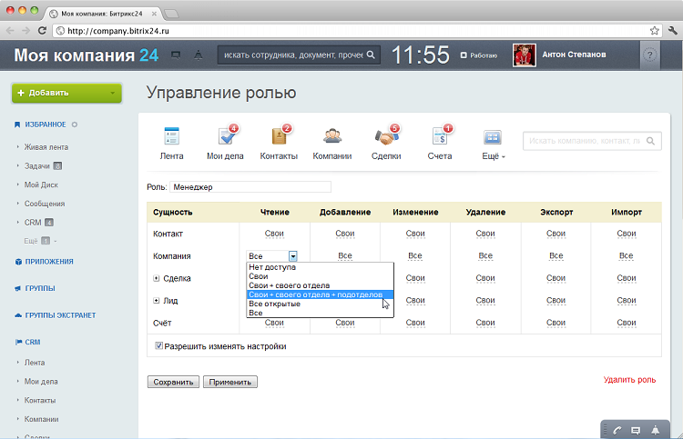Open Мой Диск in sidebar

click(x=41, y=185)
